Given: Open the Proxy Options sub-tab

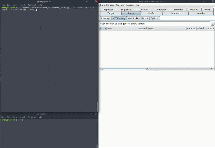Looking at the screenshot, I should (154, 18).
